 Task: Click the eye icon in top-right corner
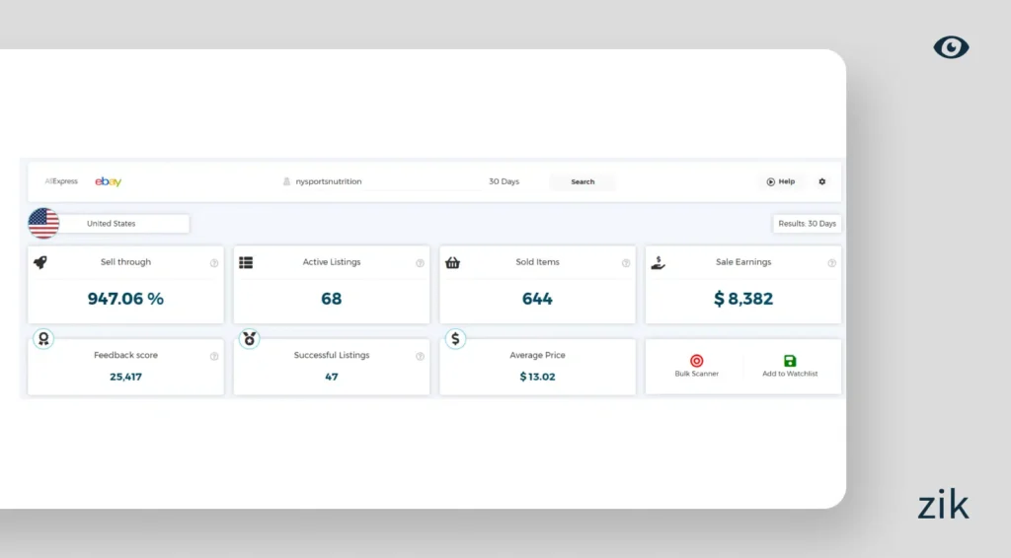click(x=951, y=47)
